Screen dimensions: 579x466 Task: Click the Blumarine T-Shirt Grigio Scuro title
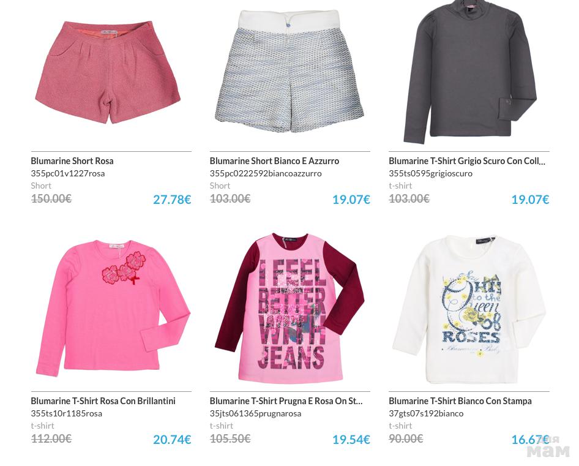467,161
